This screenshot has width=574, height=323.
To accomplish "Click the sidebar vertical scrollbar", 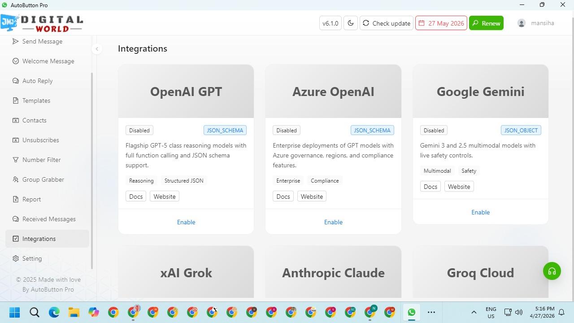I will tap(92, 170).
